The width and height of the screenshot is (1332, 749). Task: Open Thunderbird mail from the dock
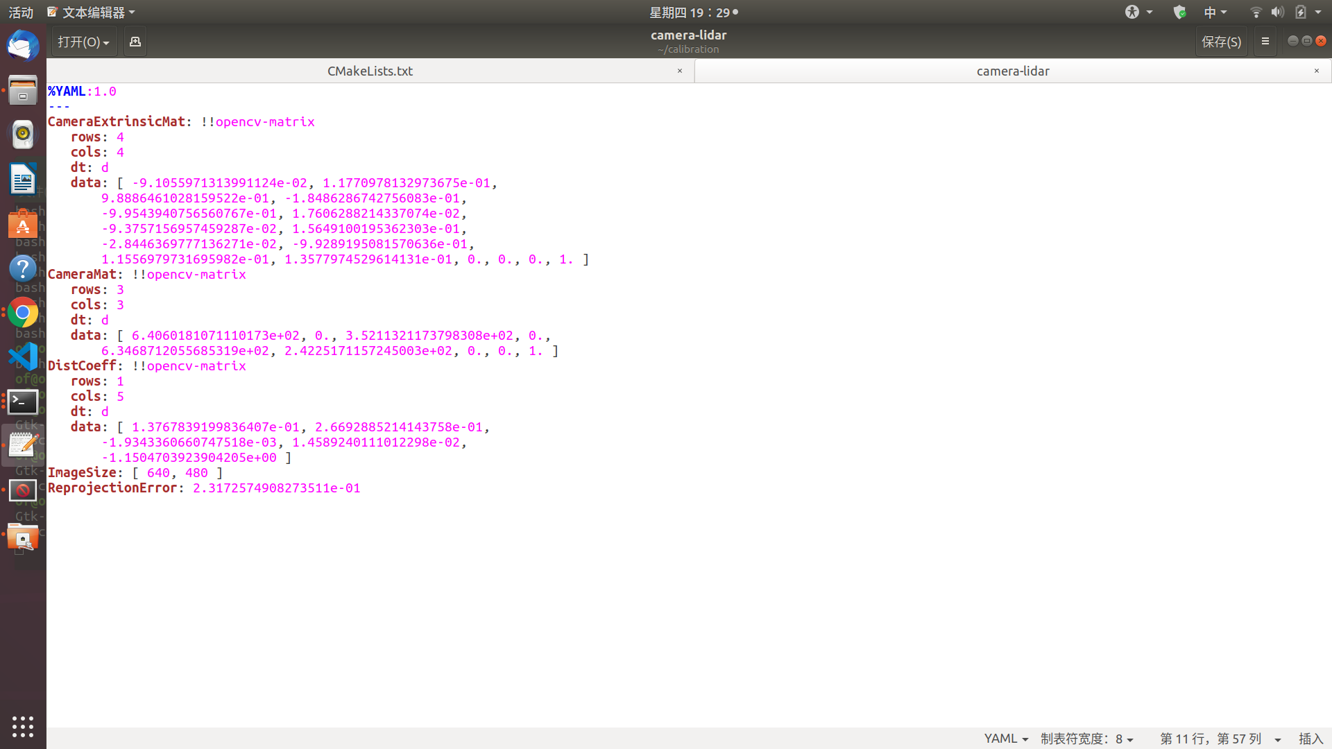coord(23,46)
